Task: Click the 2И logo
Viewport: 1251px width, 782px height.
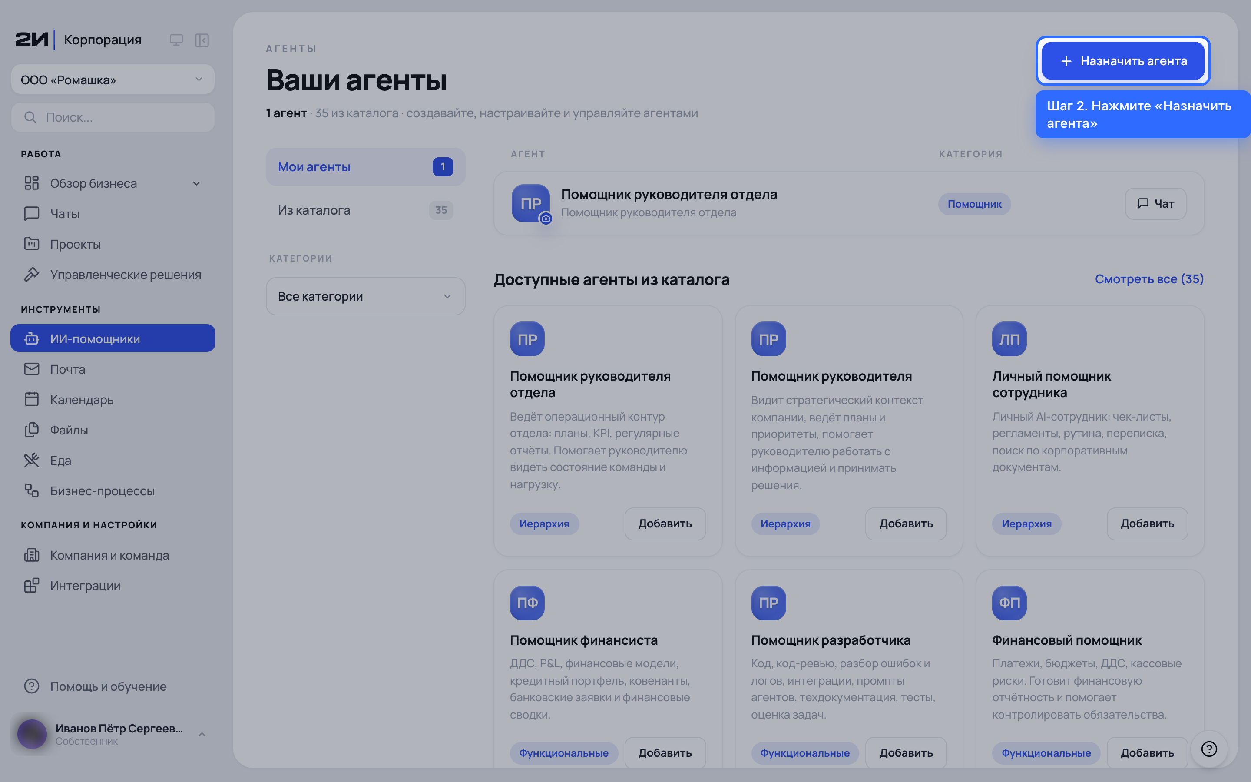Action: [32, 40]
